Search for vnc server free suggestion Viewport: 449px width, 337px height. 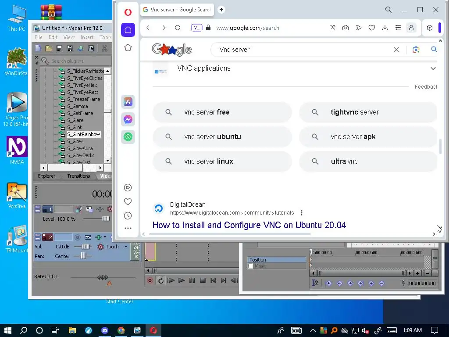(x=222, y=112)
